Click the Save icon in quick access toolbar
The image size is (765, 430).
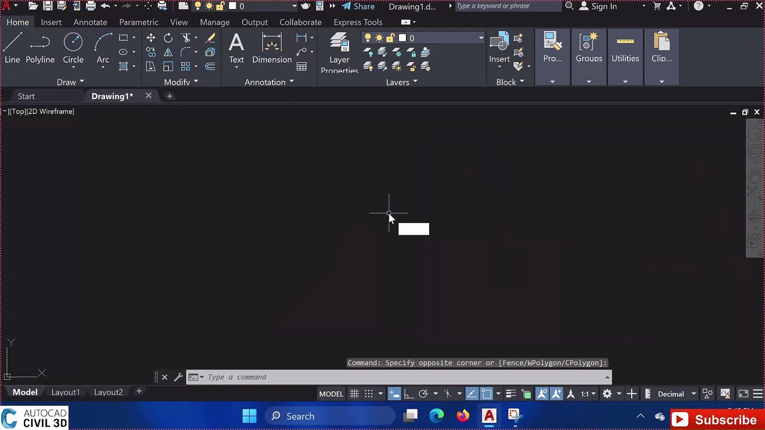47,6
